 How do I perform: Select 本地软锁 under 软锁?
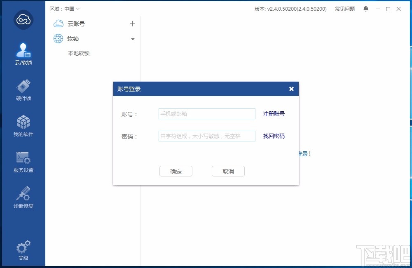[78, 53]
